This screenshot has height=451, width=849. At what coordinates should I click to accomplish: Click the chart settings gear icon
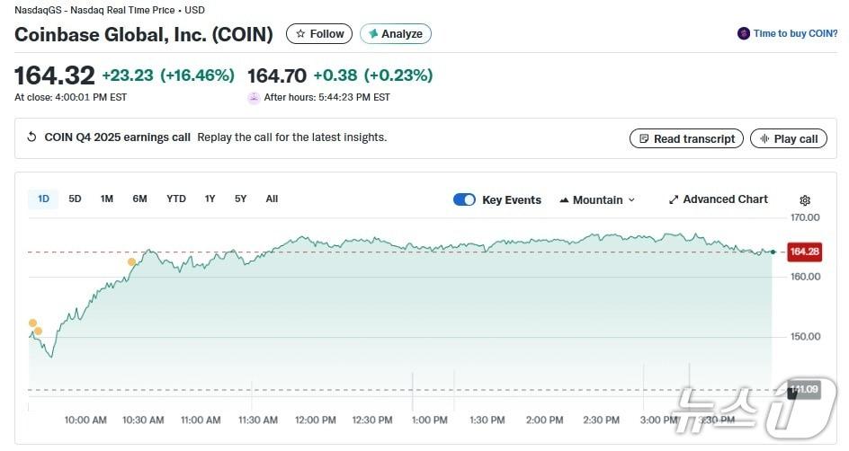[x=805, y=200]
